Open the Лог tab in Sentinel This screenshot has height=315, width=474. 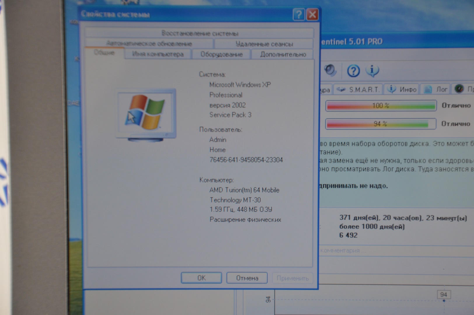tap(435, 89)
